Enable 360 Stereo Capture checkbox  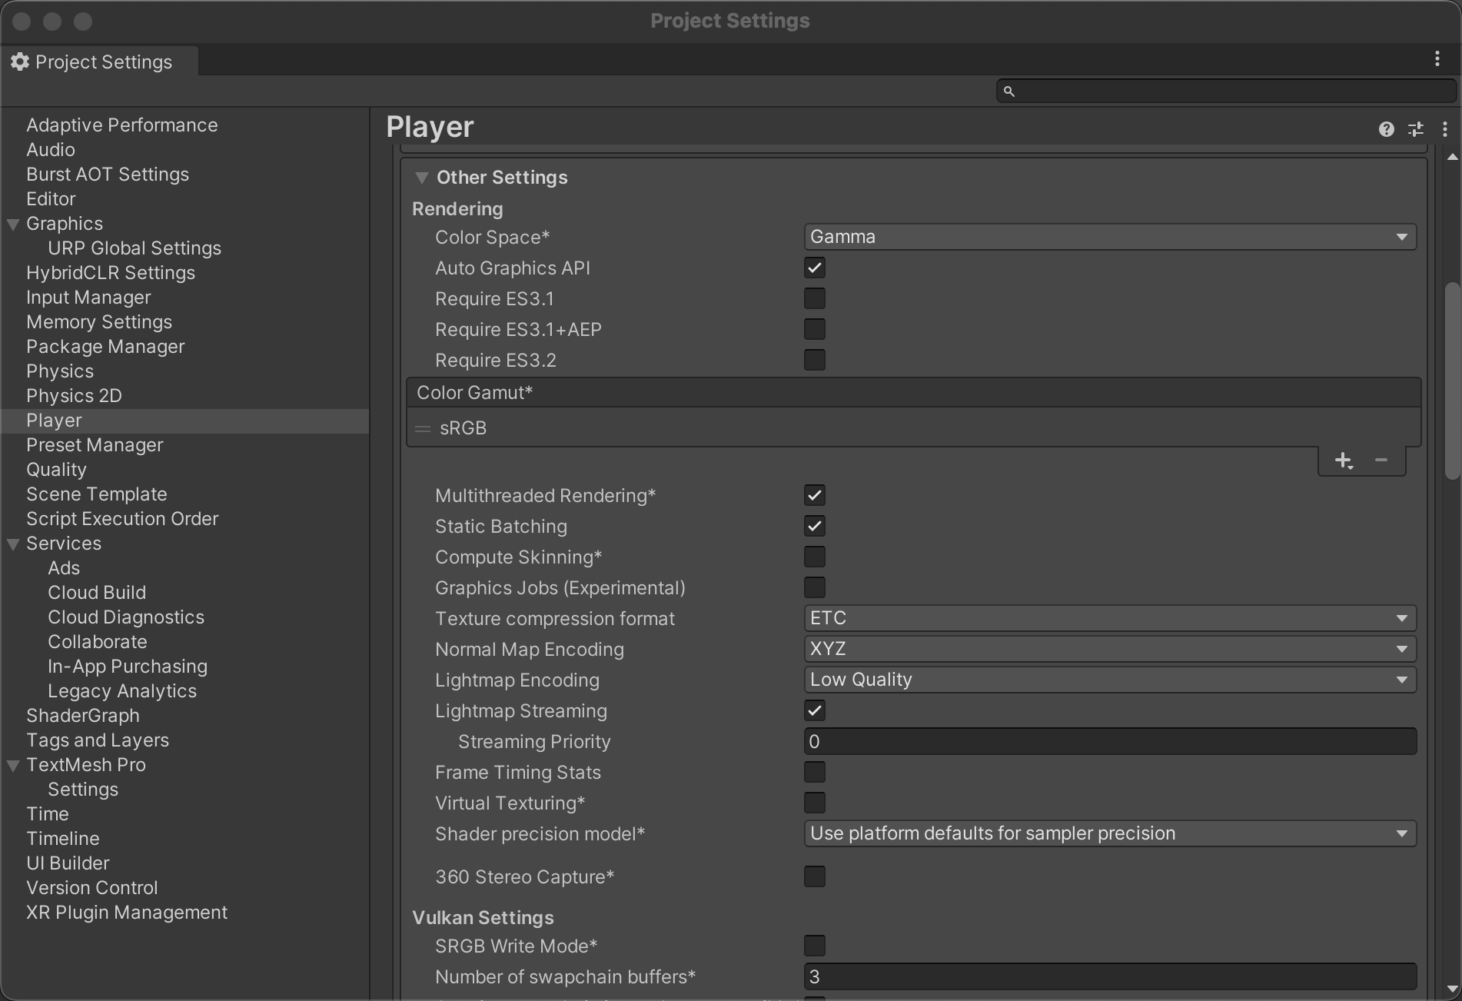tap(815, 876)
